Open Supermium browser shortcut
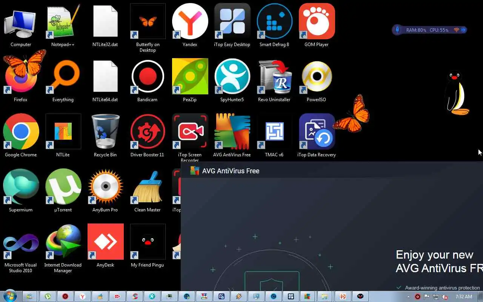The height and width of the screenshot is (302, 483). (x=21, y=191)
